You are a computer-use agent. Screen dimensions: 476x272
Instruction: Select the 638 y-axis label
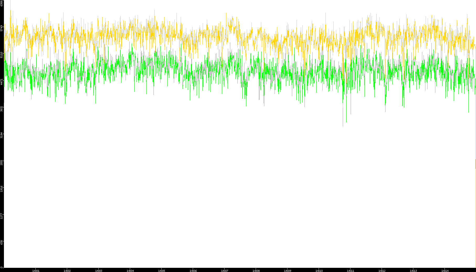coord(2,242)
